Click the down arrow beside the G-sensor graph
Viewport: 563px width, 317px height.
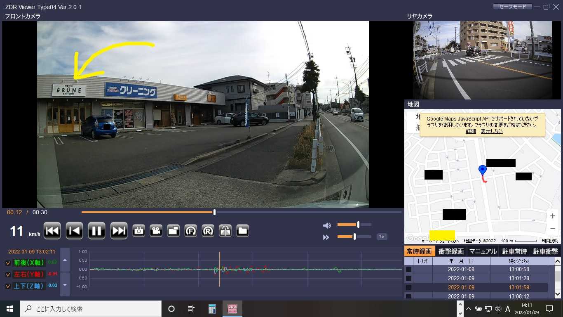pos(65,285)
